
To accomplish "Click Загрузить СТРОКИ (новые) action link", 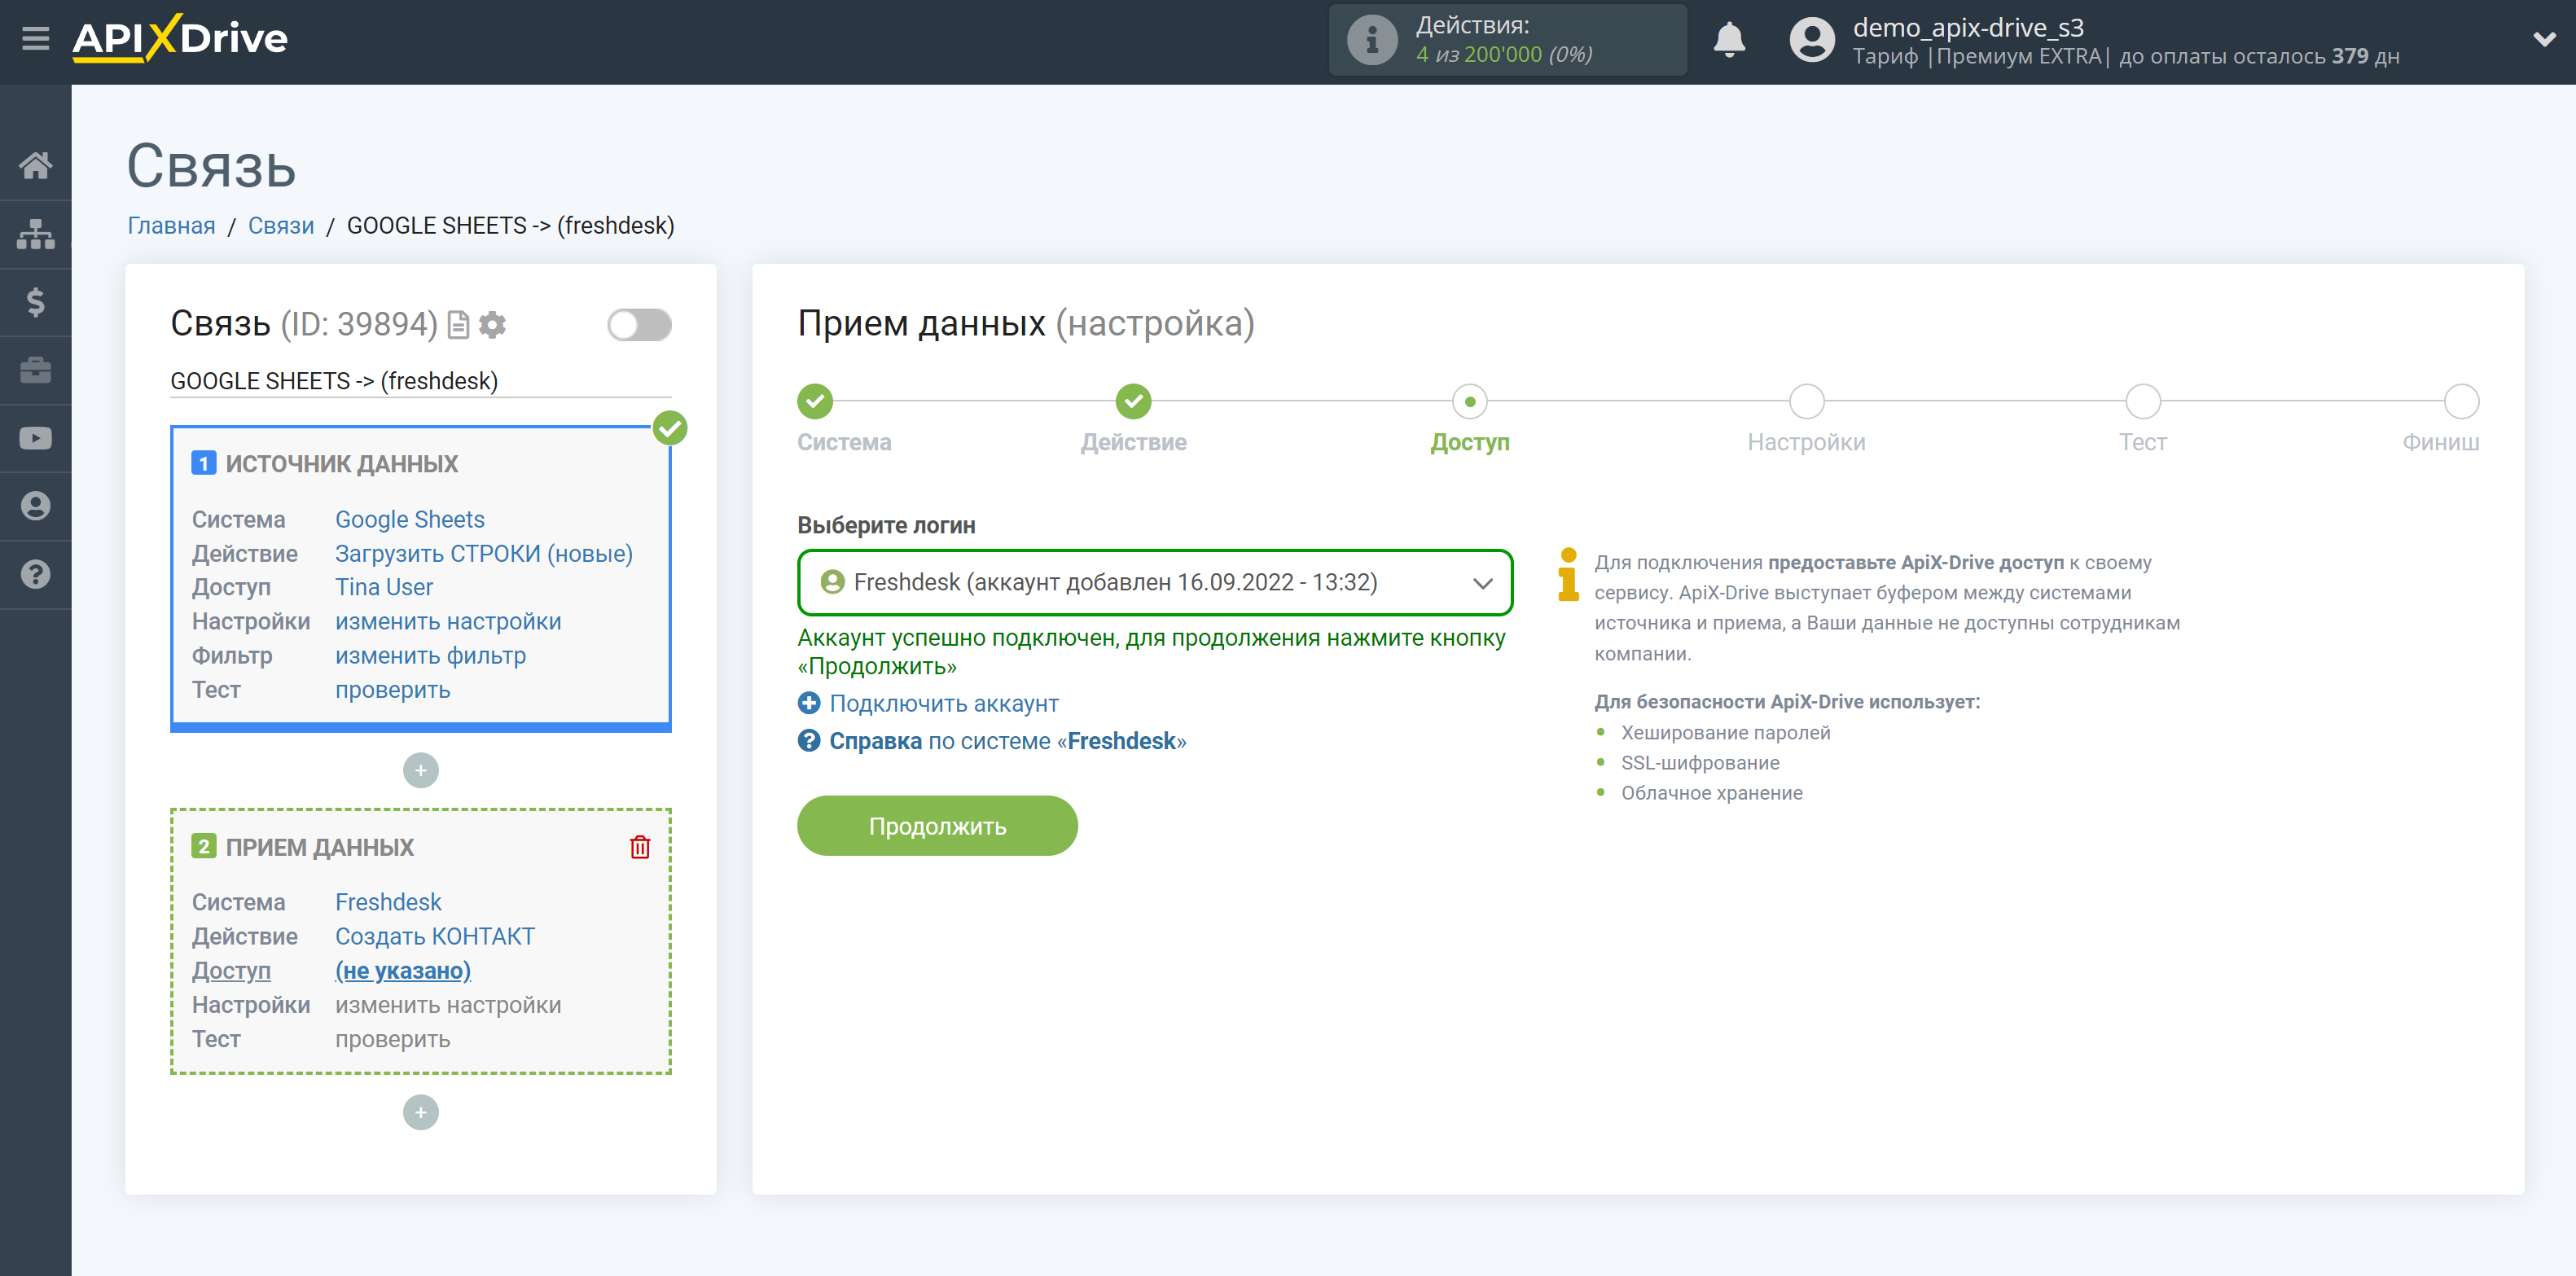I will coord(484,554).
